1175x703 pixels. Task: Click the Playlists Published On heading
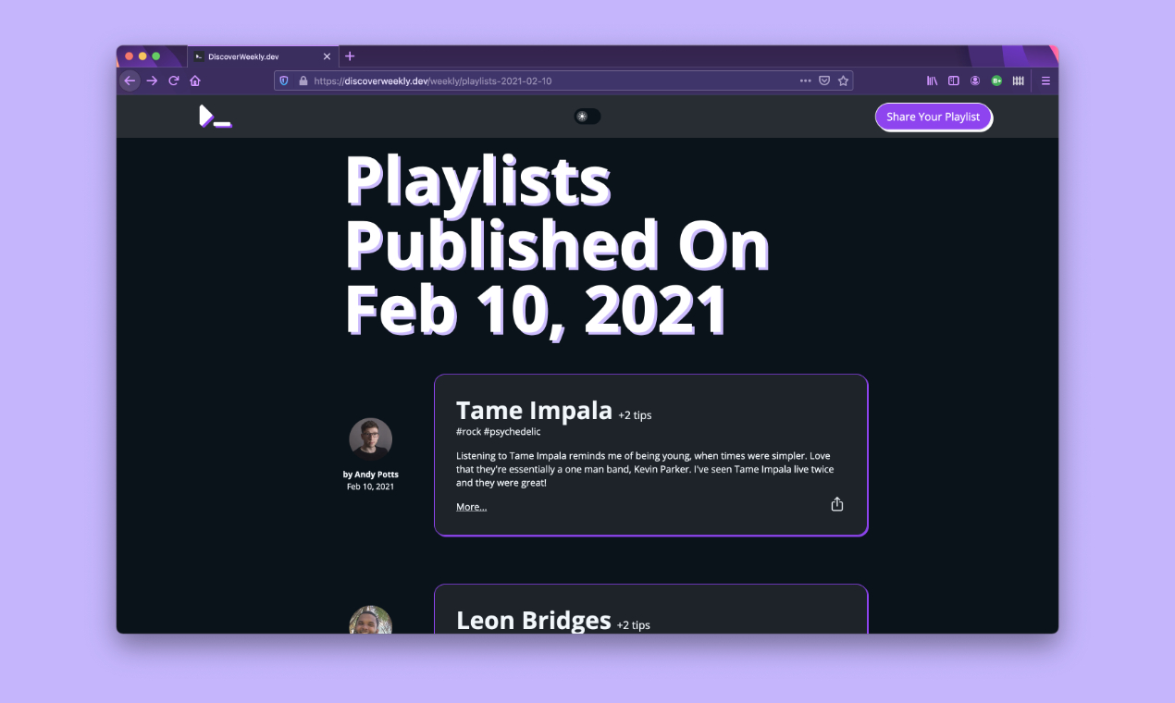point(557,245)
